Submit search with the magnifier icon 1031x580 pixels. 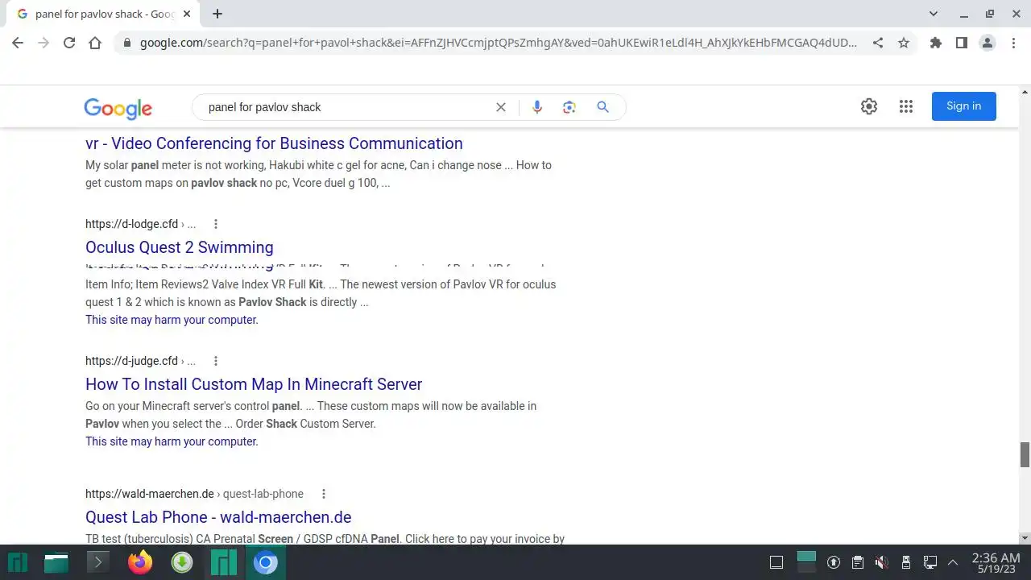click(602, 107)
